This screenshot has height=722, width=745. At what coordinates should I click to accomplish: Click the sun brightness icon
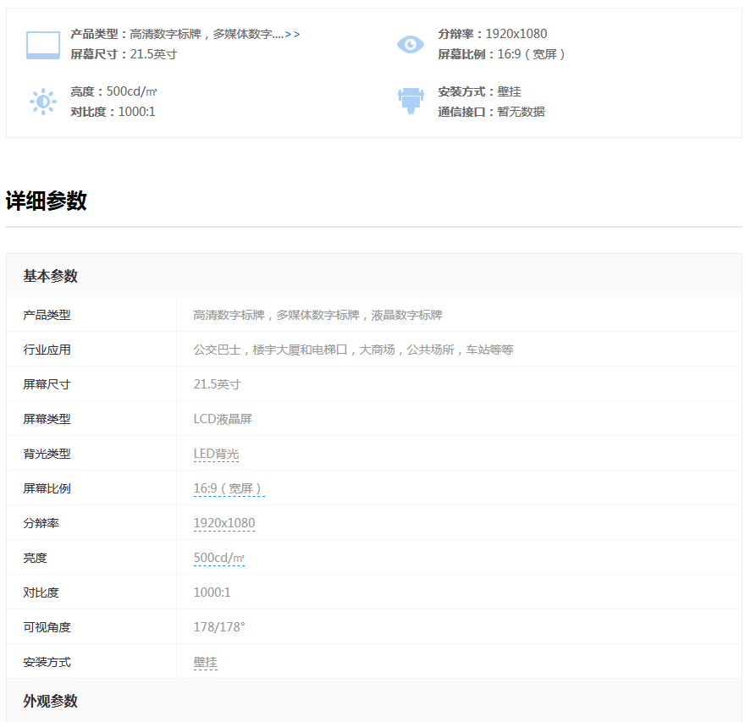tap(43, 102)
